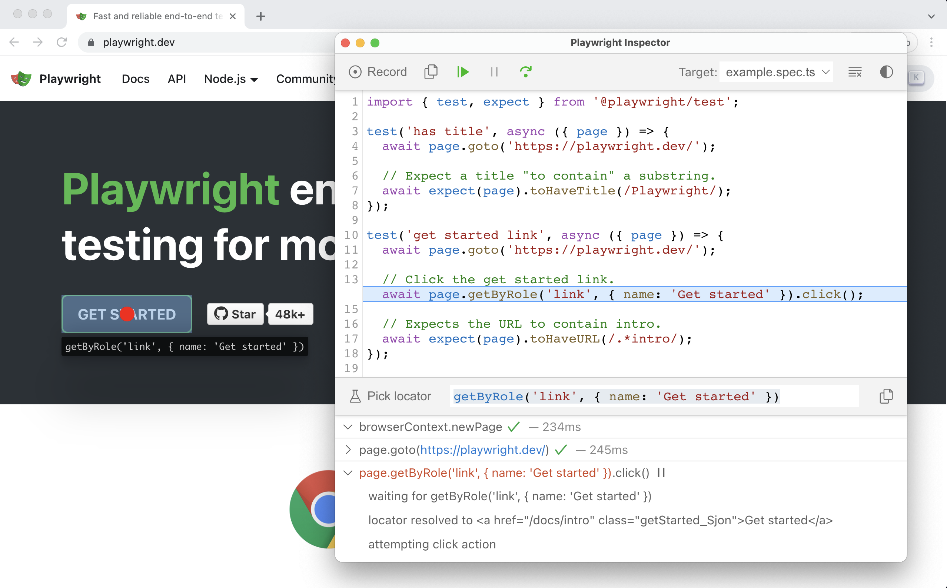Collapse the page.getByRole click log entry
Screen dimensions: 947x588
[348, 473]
